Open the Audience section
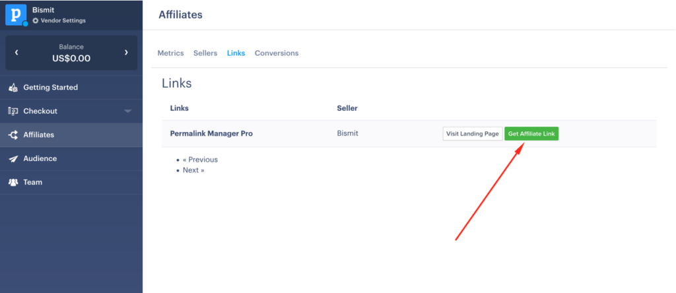 pos(71,158)
